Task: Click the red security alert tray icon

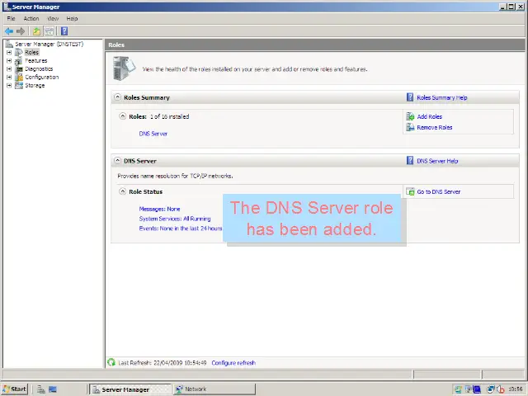Action: [501, 389]
